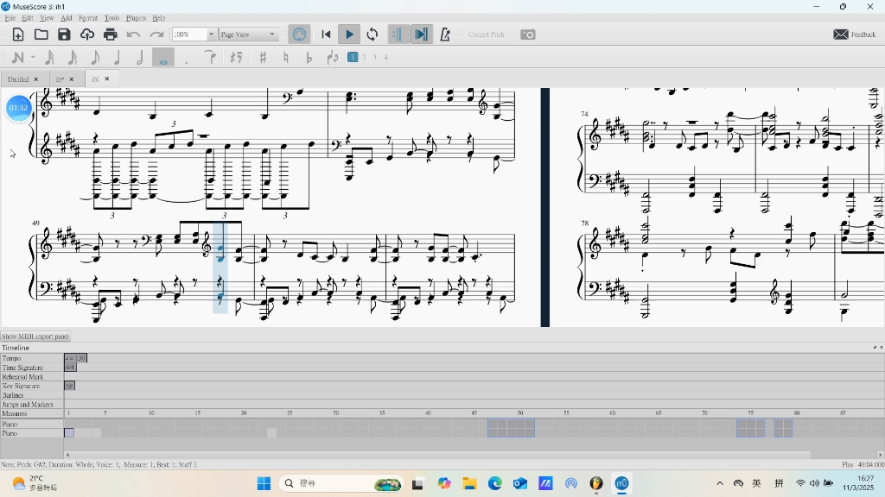Apply natural accidental
The width and height of the screenshot is (885, 497).
[286, 58]
